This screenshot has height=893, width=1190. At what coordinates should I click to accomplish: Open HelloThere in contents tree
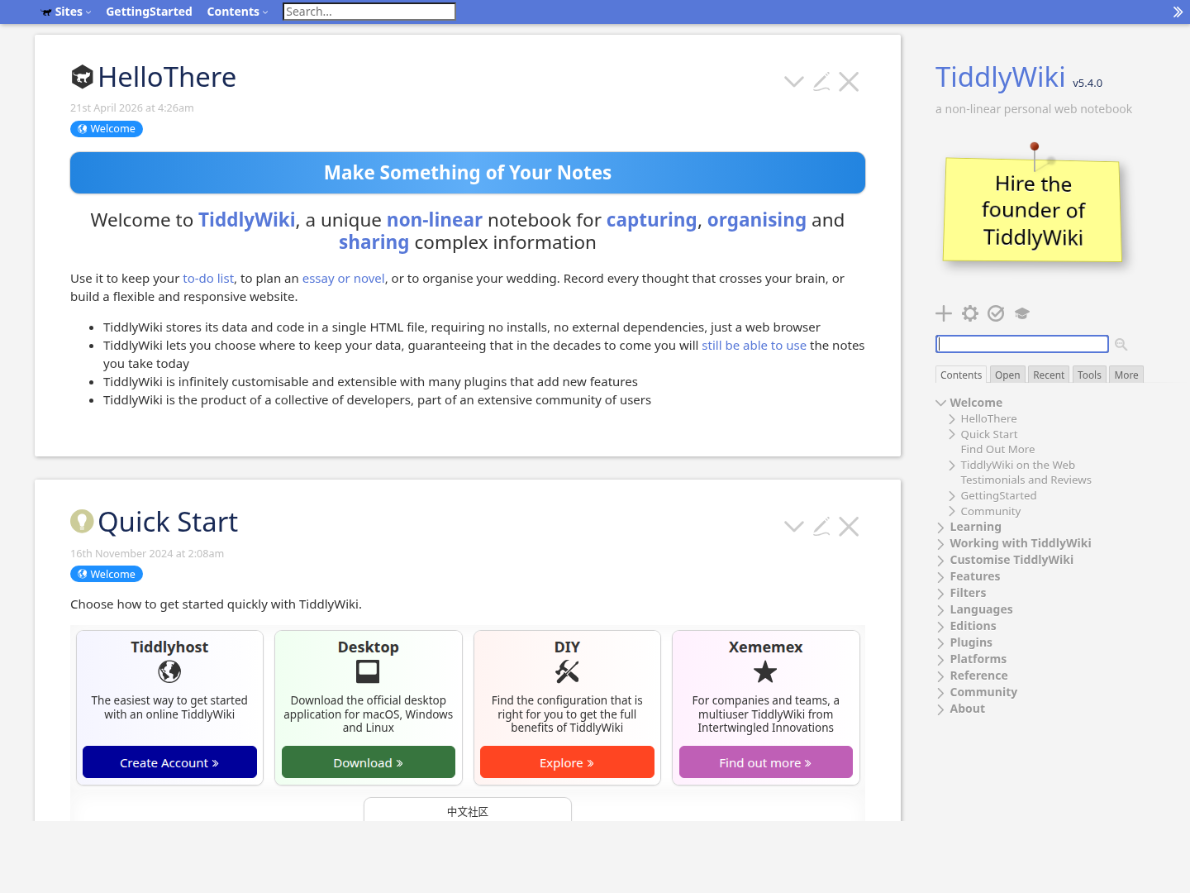pos(988,418)
